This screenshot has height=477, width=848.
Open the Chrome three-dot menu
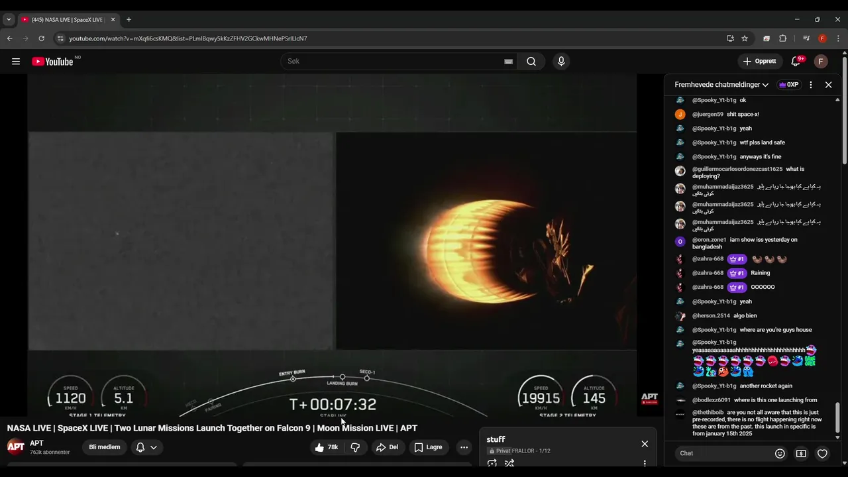[838, 38]
